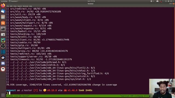Show the applications grid

click(x=3, y=95)
